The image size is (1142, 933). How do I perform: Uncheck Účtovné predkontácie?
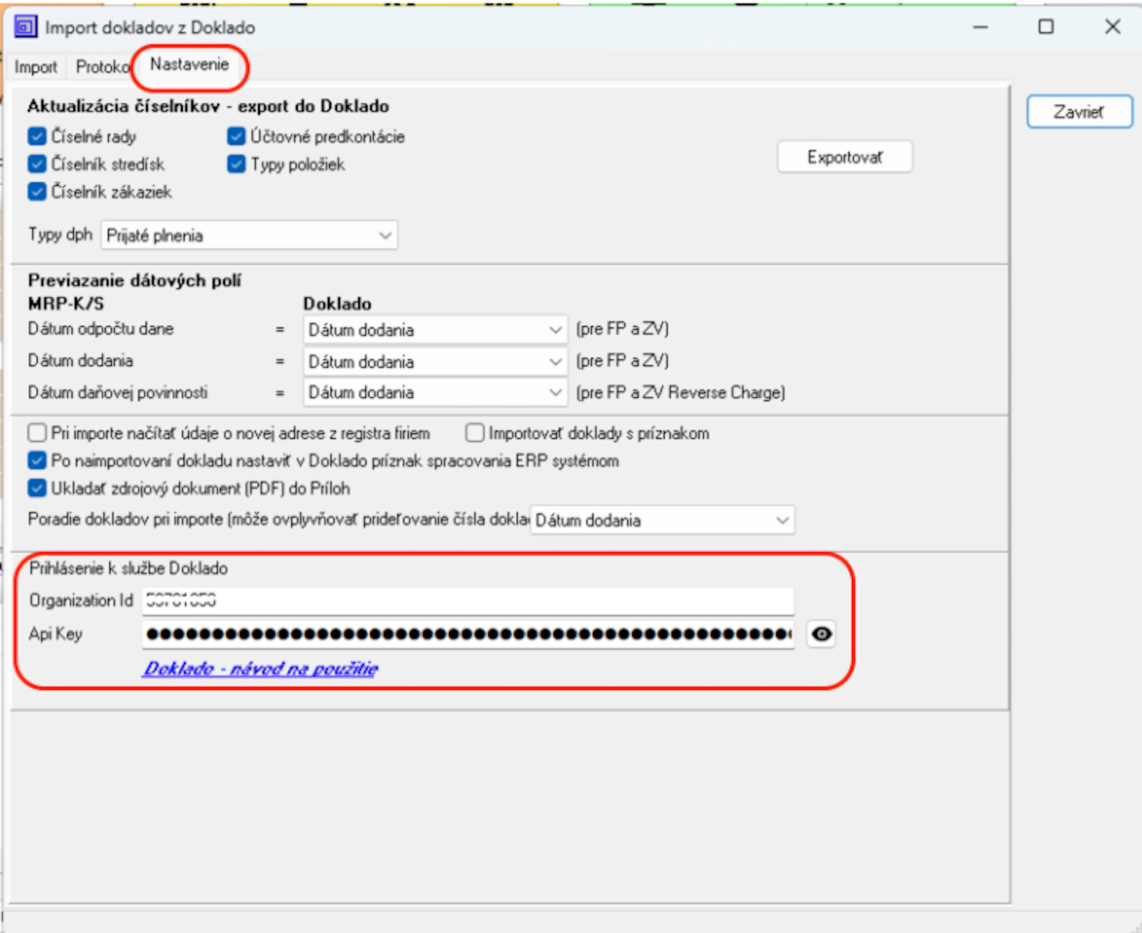pyautogui.click(x=236, y=137)
